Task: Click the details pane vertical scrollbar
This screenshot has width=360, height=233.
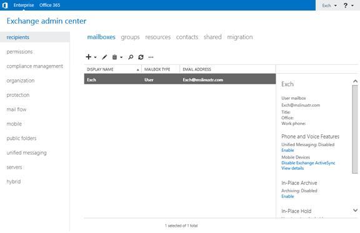Action: (355, 129)
